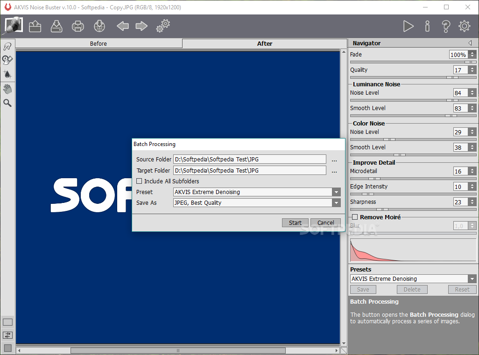Image resolution: width=479 pixels, height=355 pixels.
Task: Open the Preset dropdown in Batch Processing
Action: tap(336, 192)
